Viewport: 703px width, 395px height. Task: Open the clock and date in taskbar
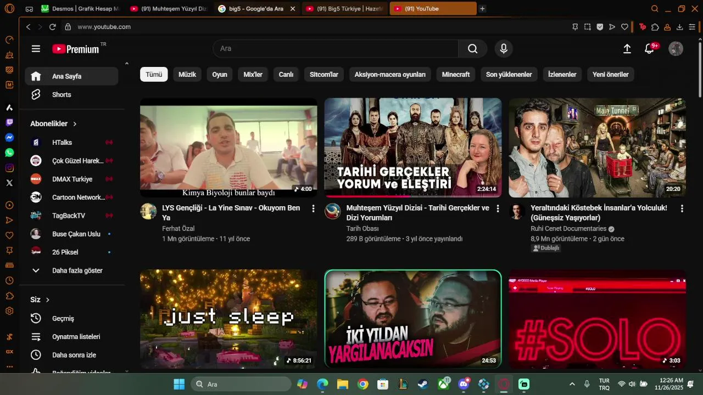[x=669, y=384]
